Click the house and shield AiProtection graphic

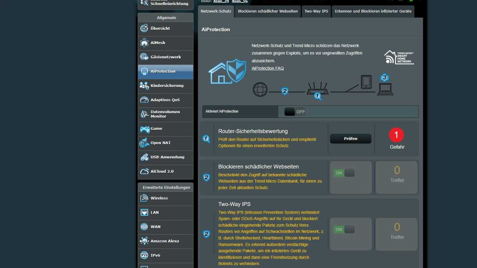point(227,71)
